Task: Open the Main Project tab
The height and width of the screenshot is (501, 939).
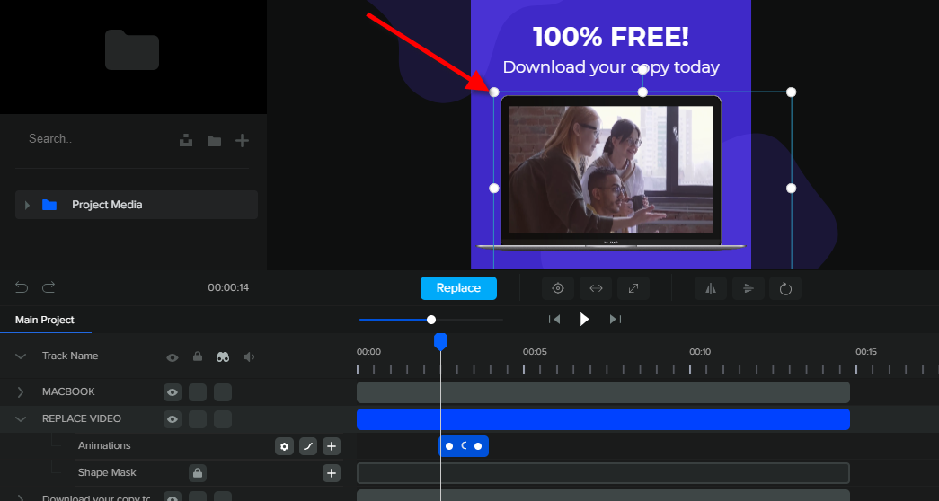Action: point(45,320)
